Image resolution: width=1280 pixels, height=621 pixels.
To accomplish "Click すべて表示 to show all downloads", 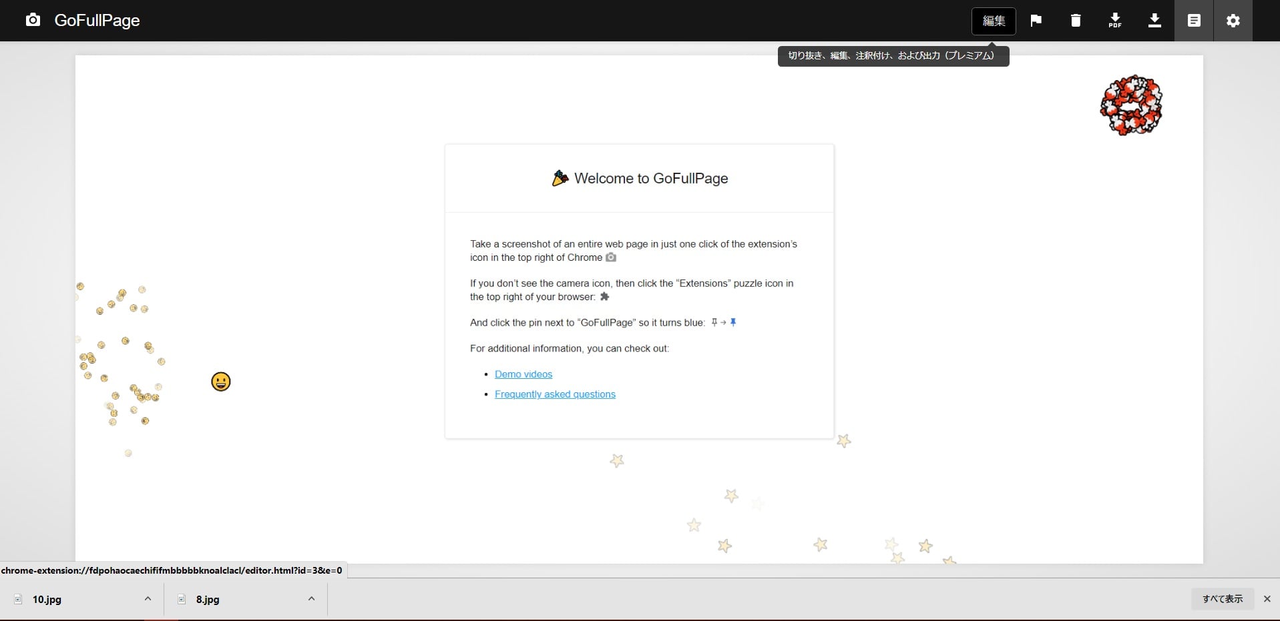I will tap(1223, 599).
